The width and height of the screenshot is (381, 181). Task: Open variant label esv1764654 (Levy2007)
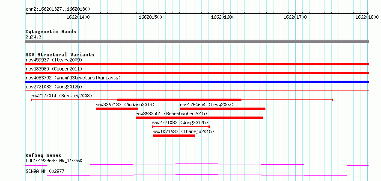click(x=207, y=105)
